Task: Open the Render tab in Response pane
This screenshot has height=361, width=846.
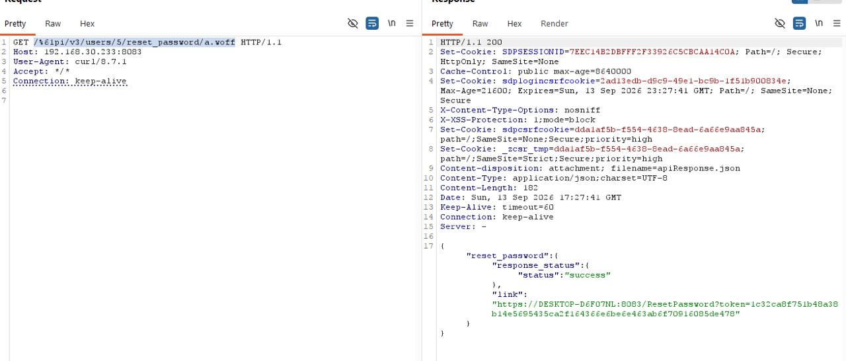Action: click(555, 24)
